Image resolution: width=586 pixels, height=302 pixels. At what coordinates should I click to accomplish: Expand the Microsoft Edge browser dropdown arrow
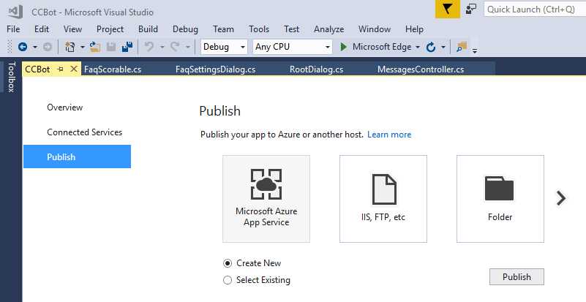(418, 47)
